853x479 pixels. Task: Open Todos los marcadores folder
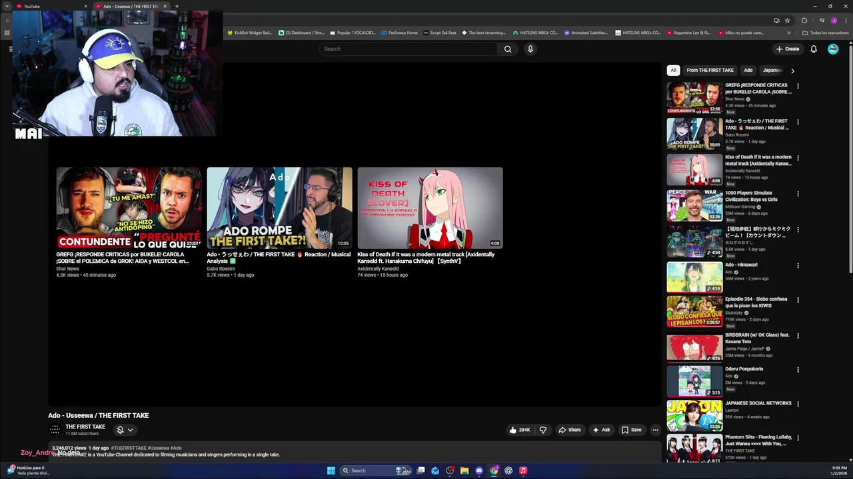pos(825,33)
